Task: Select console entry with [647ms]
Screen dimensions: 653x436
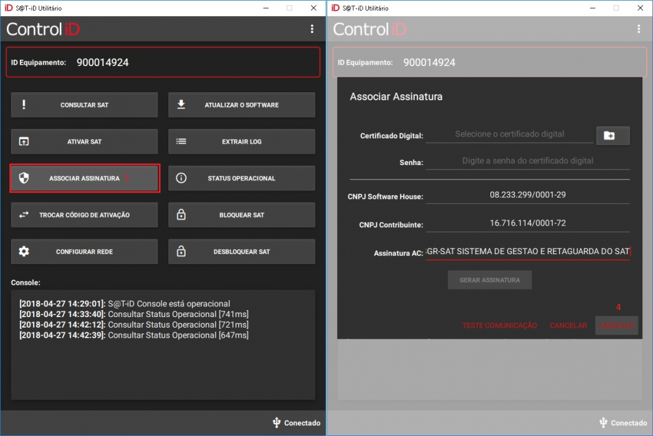Action: tap(134, 335)
